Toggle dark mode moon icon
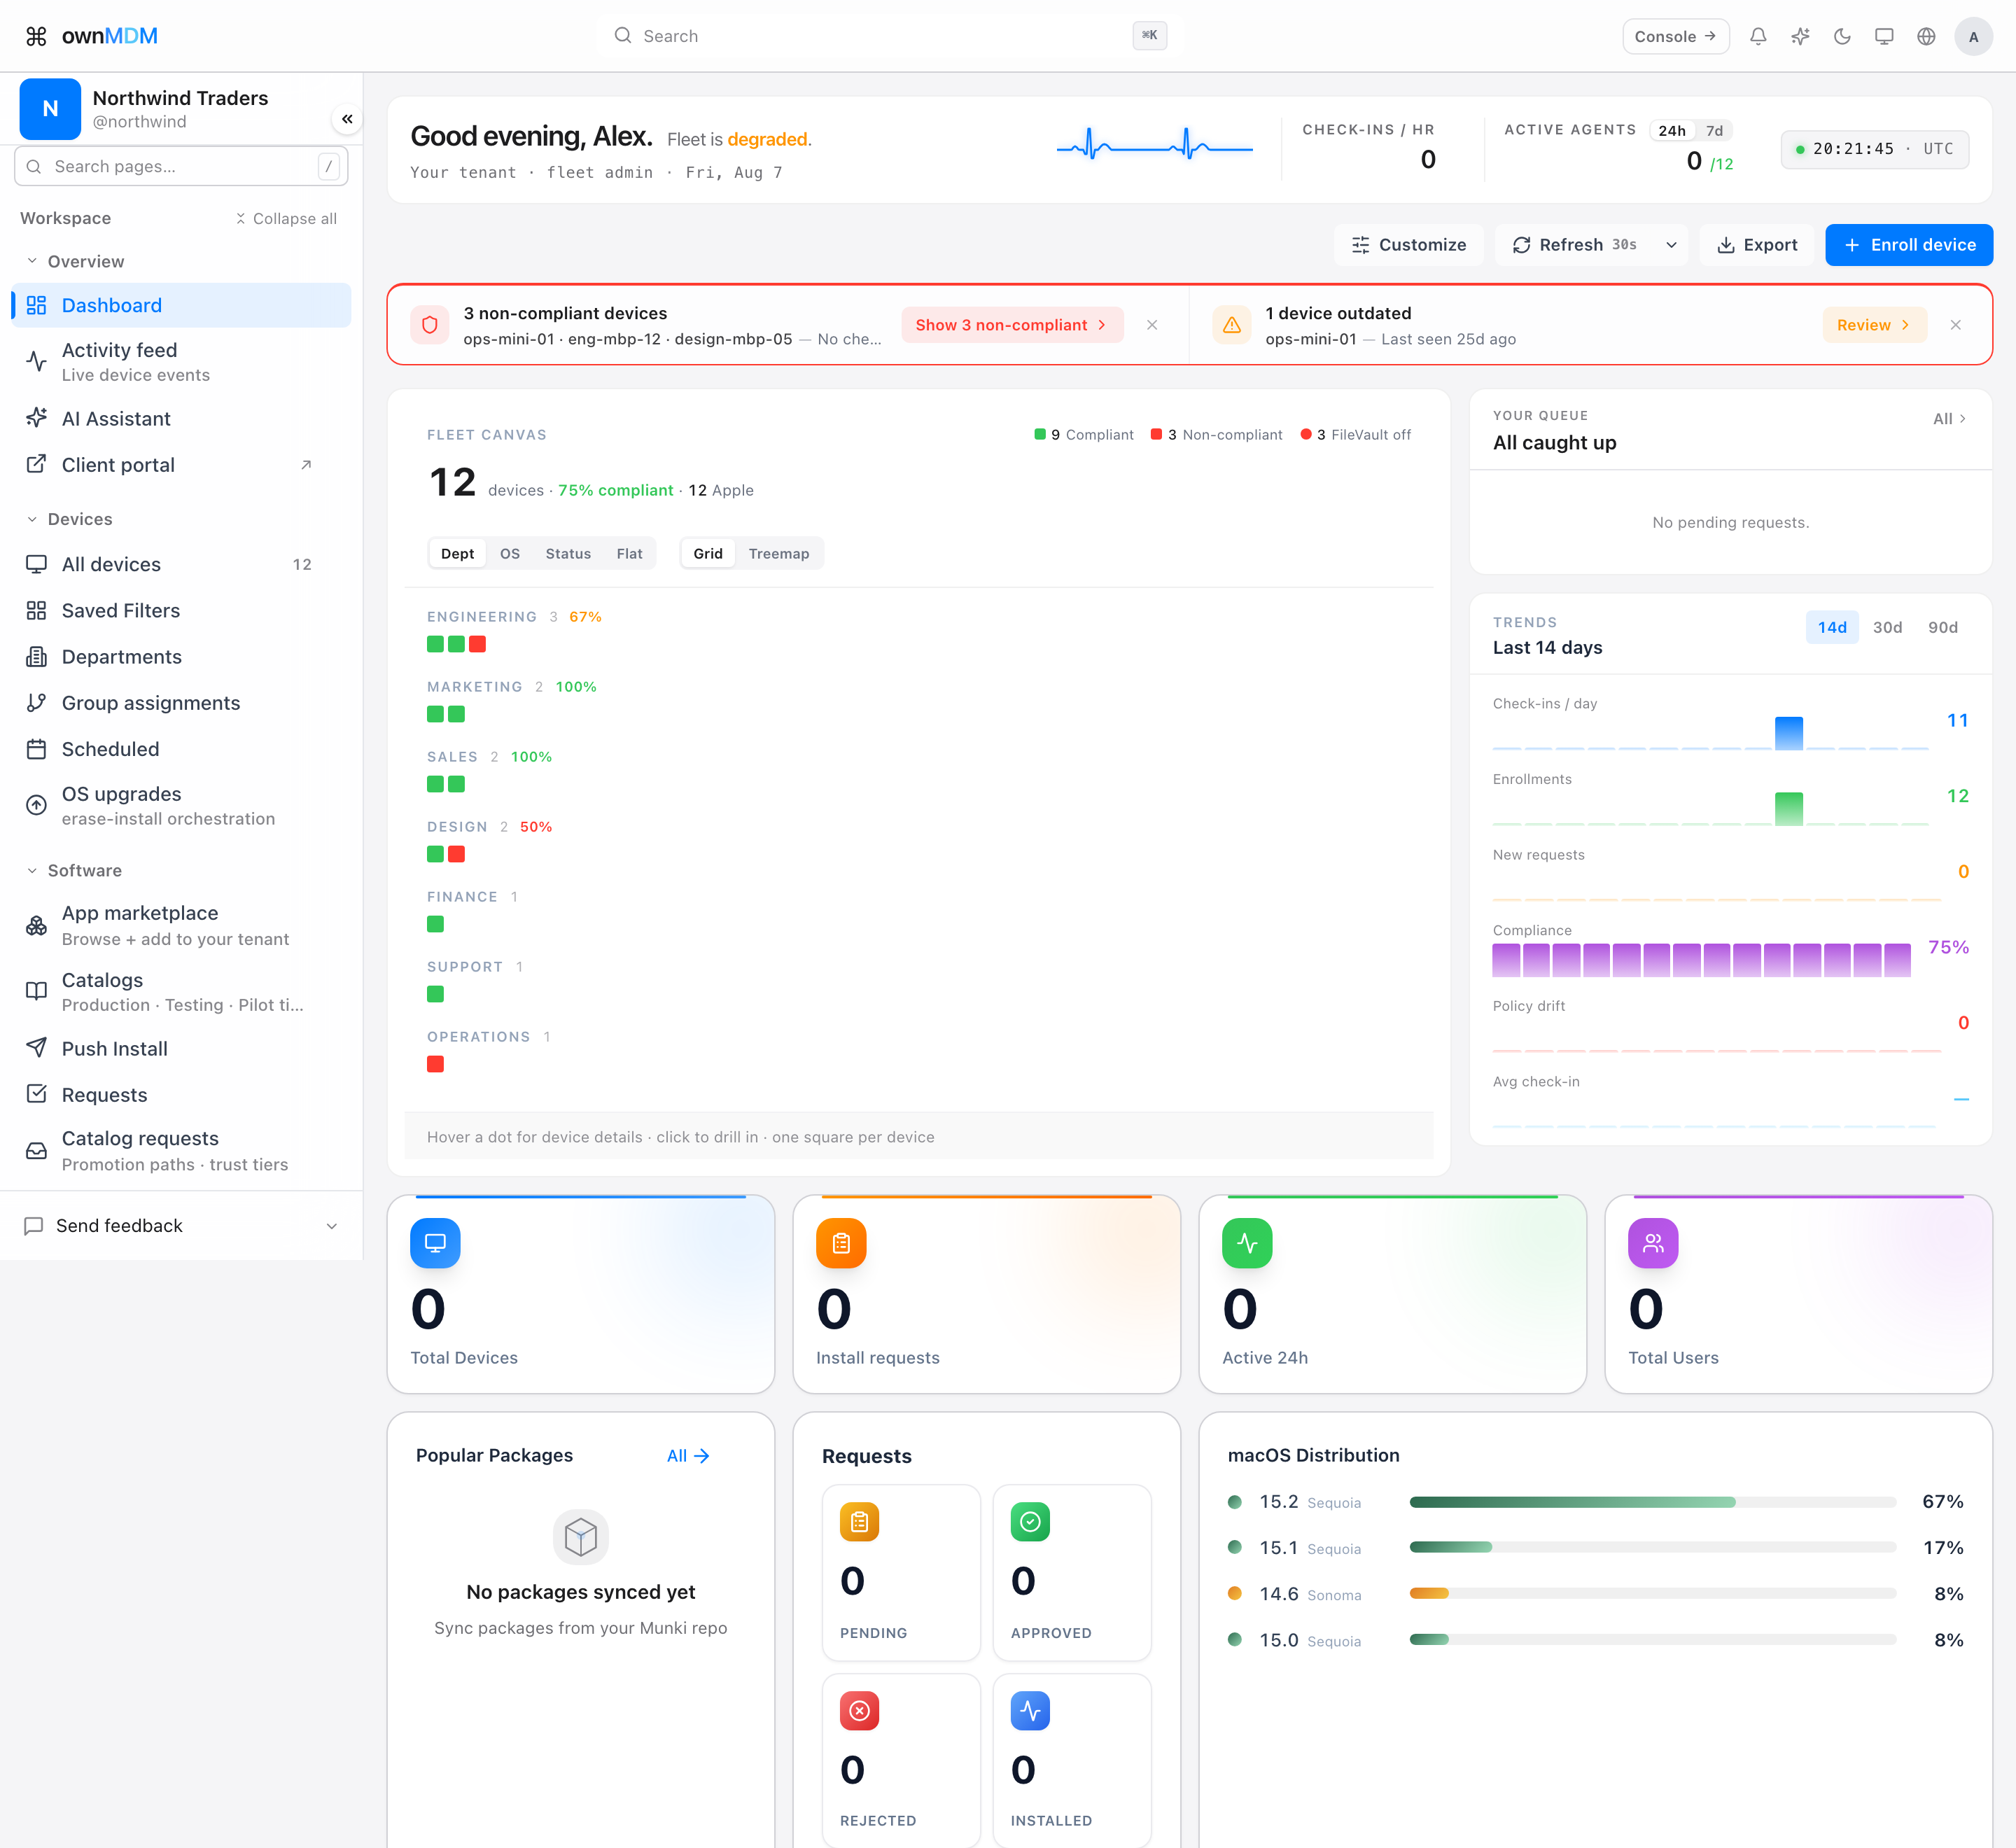This screenshot has width=2016, height=1848. [x=1842, y=36]
